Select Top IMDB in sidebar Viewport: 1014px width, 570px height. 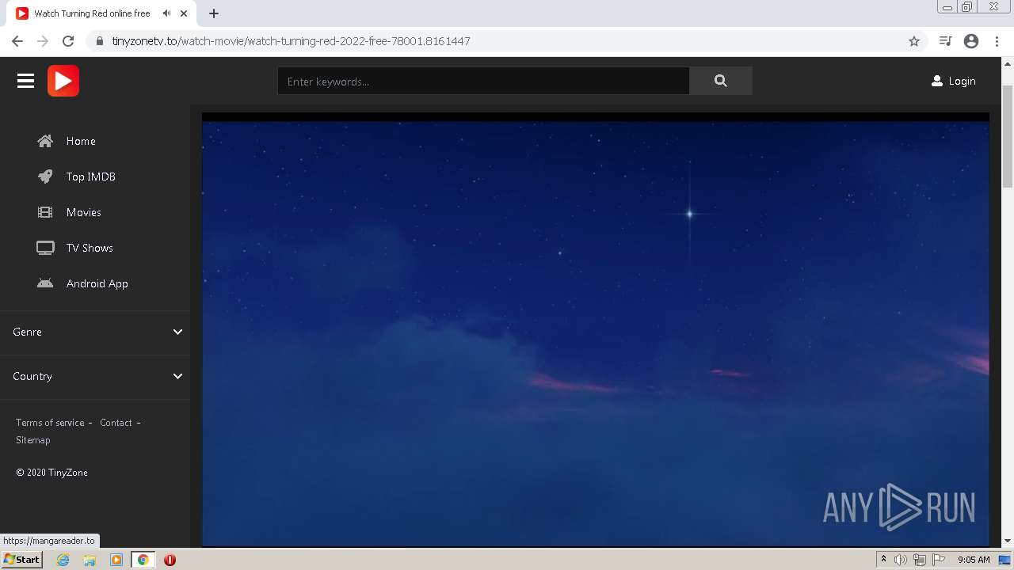click(x=91, y=177)
